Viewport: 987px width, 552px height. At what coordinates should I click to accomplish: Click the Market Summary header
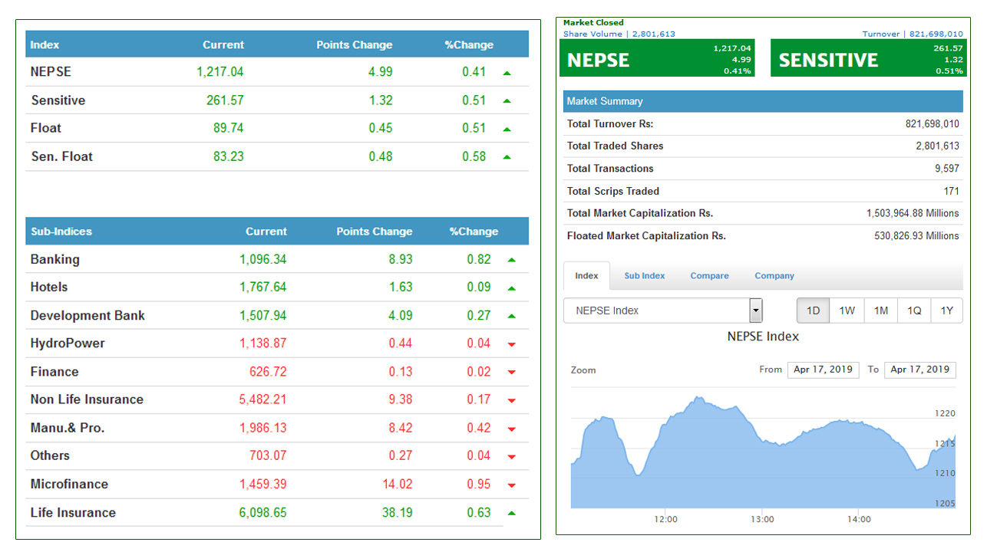tap(763, 101)
